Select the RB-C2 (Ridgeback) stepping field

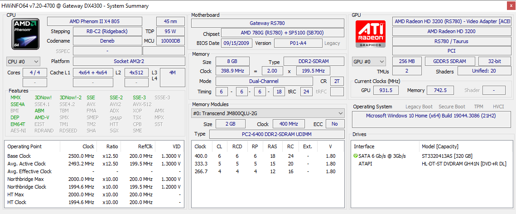pos(107,31)
